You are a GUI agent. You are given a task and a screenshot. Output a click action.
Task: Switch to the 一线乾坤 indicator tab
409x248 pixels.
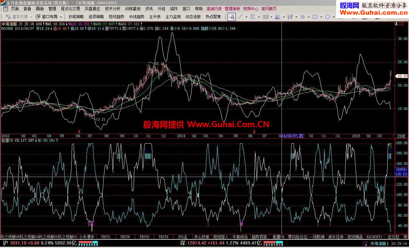tap(317, 237)
